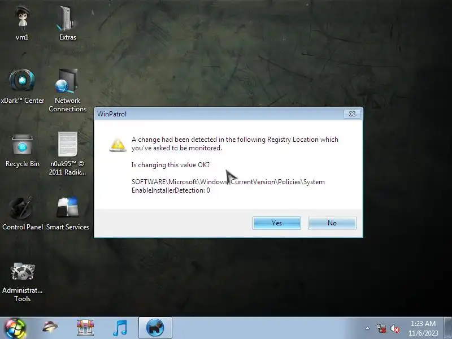Screen dimensions: 452x339
Task: Open the n0ak95 2011 Radik text file
Action: (67, 153)
